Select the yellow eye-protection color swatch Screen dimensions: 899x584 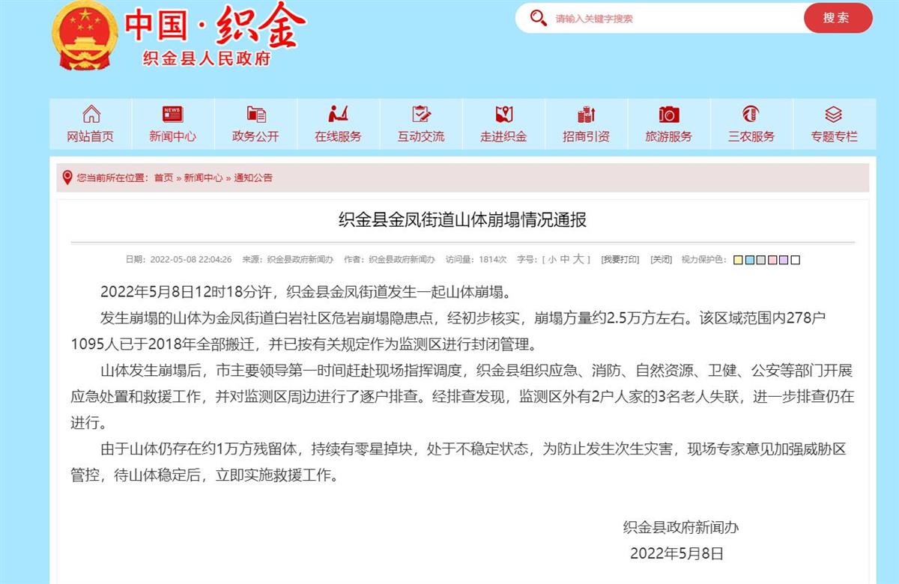739,260
